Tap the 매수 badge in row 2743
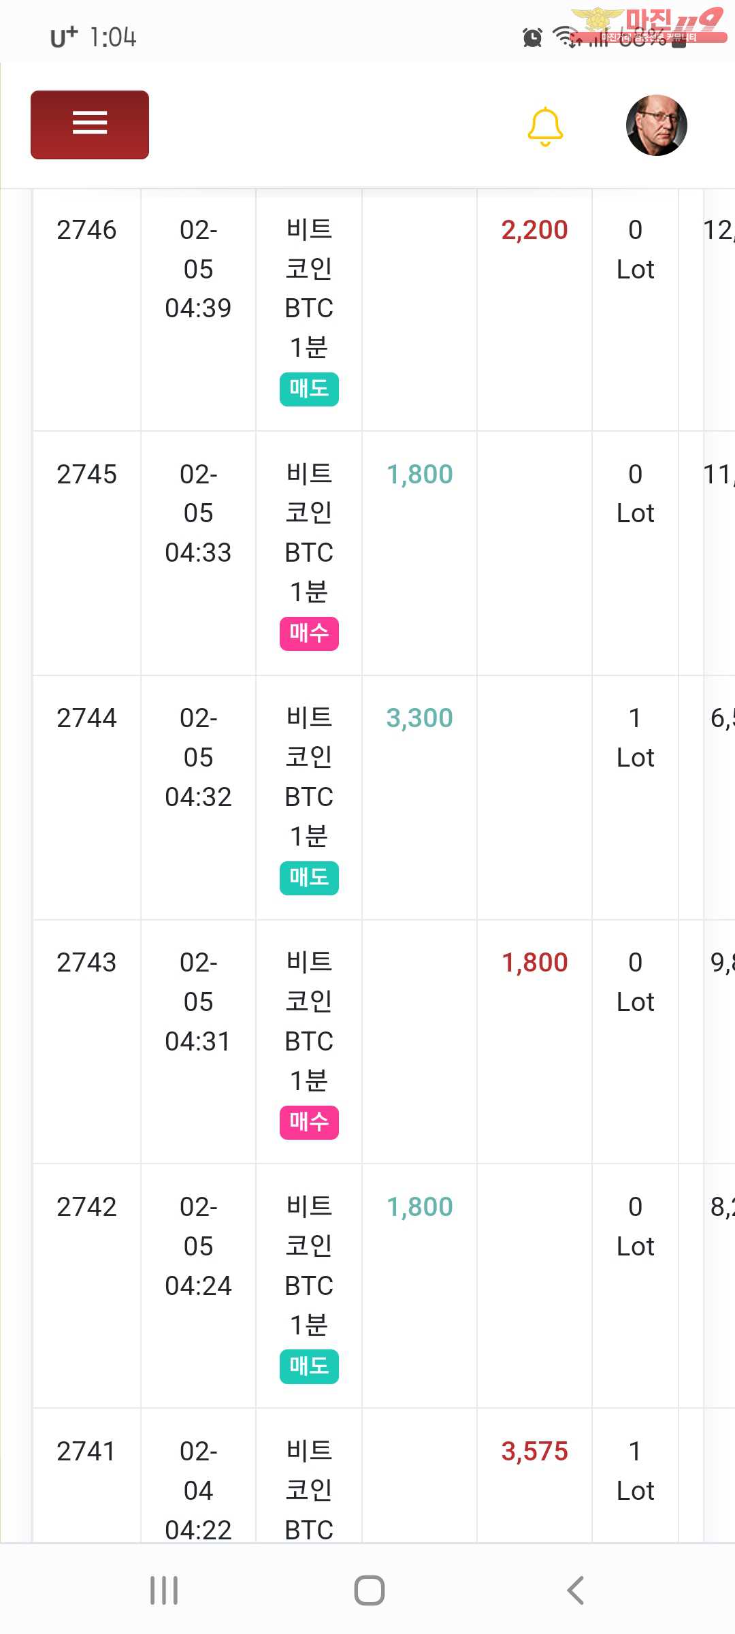Image resolution: width=735 pixels, height=1634 pixels. (x=309, y=1122)
